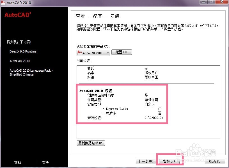Minimize the AutoCAD 2010 installer window
229x168 pixels.
[204, 2]
